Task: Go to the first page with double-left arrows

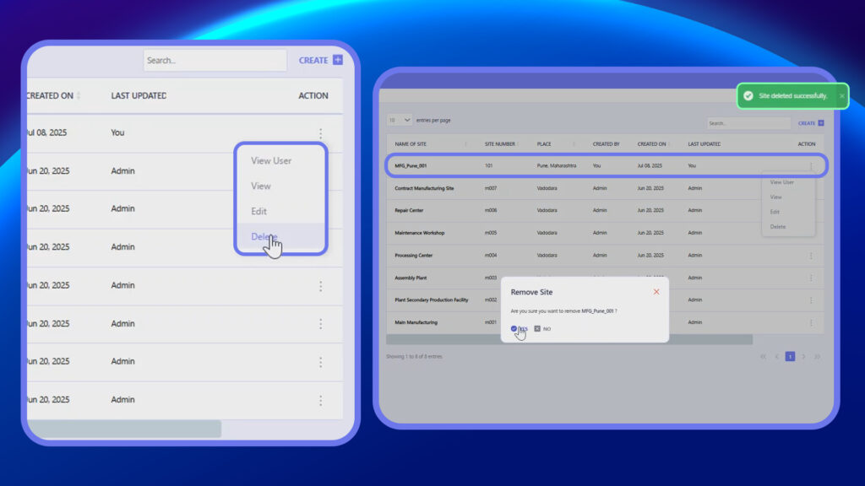Action: click(764, 357)
